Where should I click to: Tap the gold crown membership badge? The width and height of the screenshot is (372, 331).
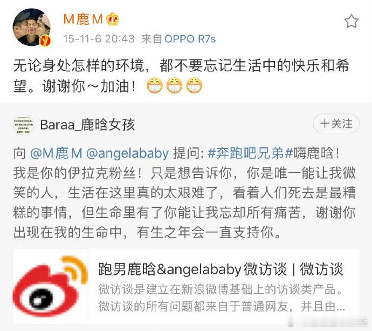(112, 19)
